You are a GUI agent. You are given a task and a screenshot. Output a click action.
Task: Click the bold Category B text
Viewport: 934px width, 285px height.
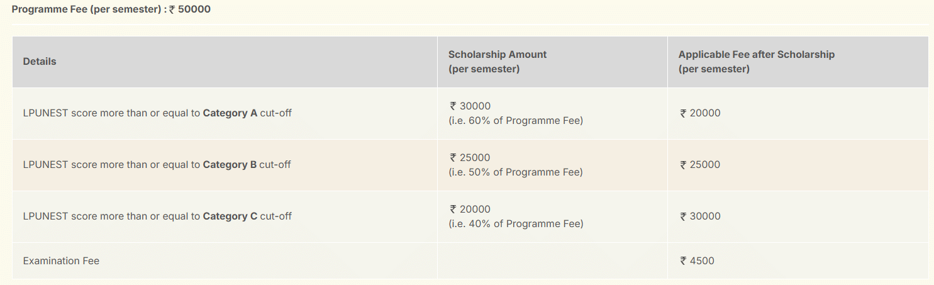[230, 165]
